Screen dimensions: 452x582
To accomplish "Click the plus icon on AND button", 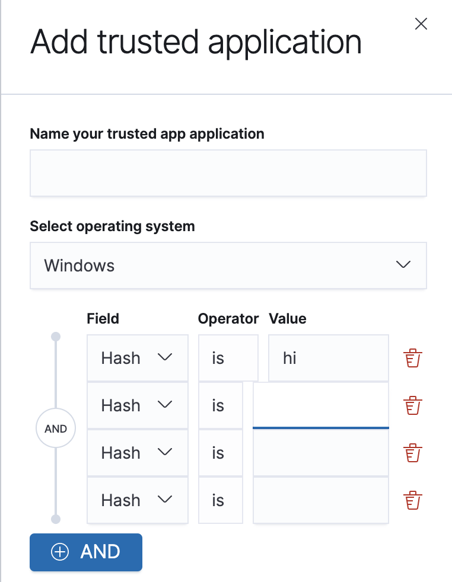I will tap(60, 552).
